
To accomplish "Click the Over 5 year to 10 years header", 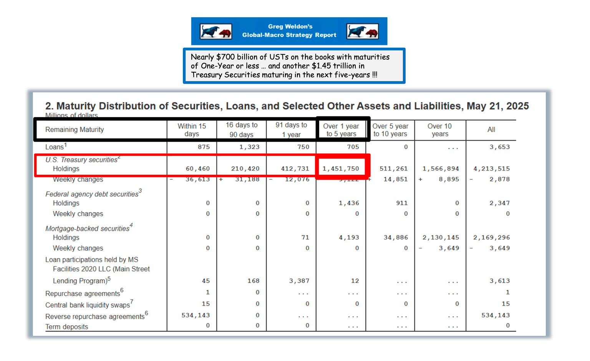I will (x=390, y=130).
